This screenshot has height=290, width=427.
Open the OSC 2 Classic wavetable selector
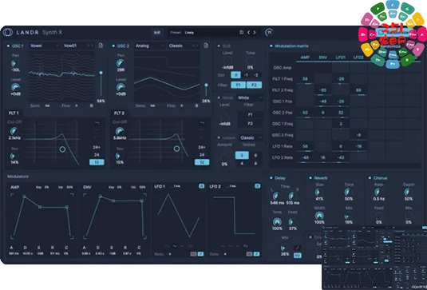184,46
